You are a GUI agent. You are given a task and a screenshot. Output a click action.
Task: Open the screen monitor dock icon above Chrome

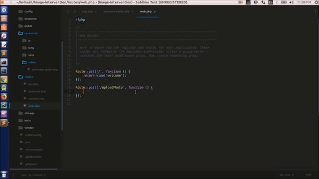tap(4, 71)
